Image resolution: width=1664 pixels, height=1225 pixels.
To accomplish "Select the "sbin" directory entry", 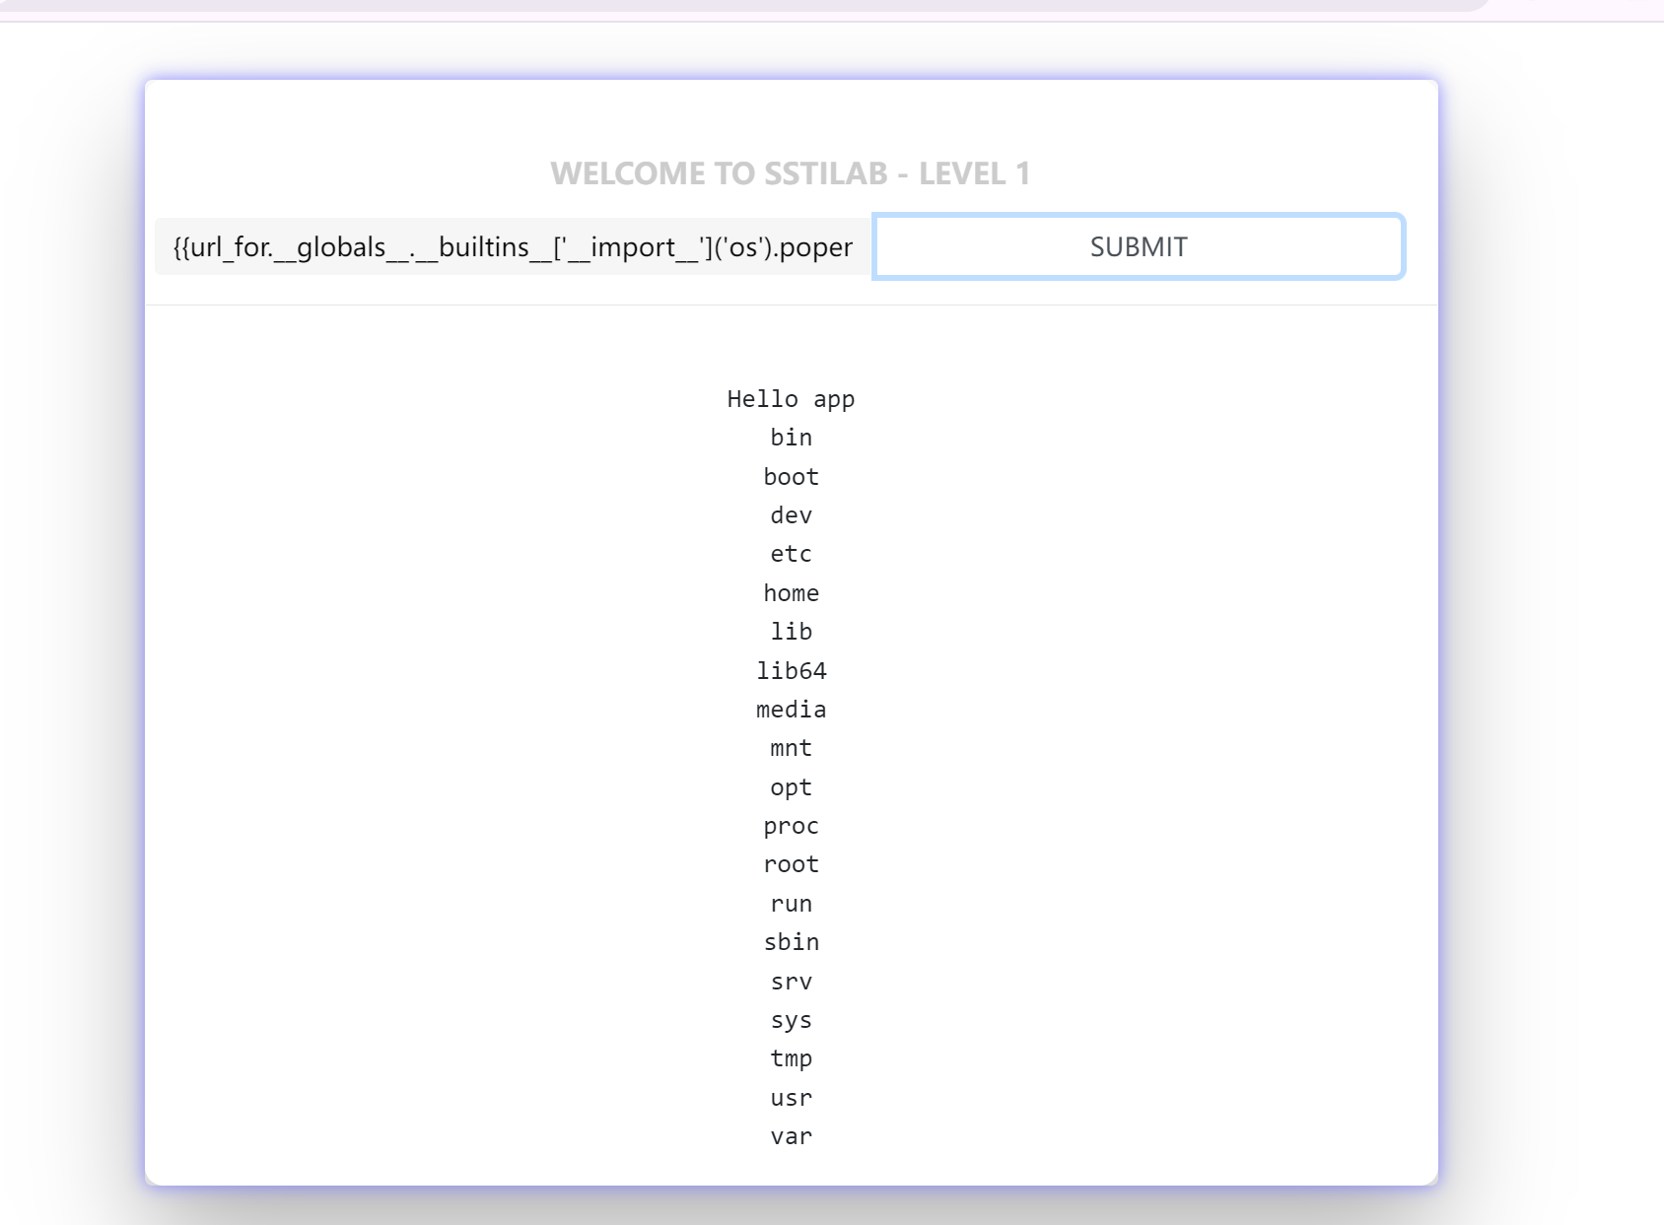I will point(791,942).
